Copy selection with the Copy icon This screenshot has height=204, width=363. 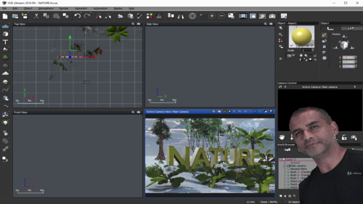(x=47, y=16)
